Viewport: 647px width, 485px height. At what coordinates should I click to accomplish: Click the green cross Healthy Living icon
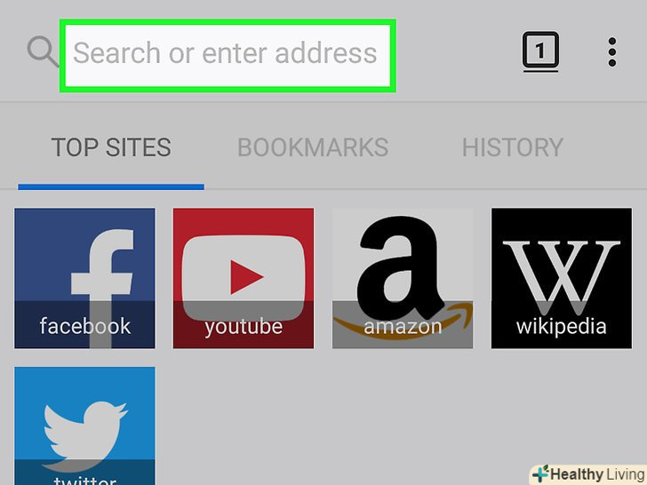(x=540, y=473)
